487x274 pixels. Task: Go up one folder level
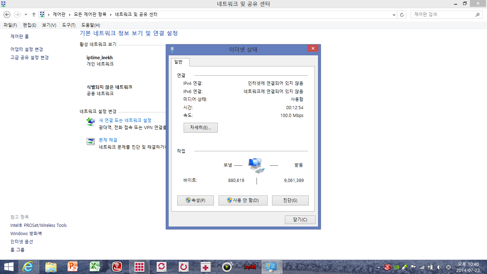click(x=34, y=15)
